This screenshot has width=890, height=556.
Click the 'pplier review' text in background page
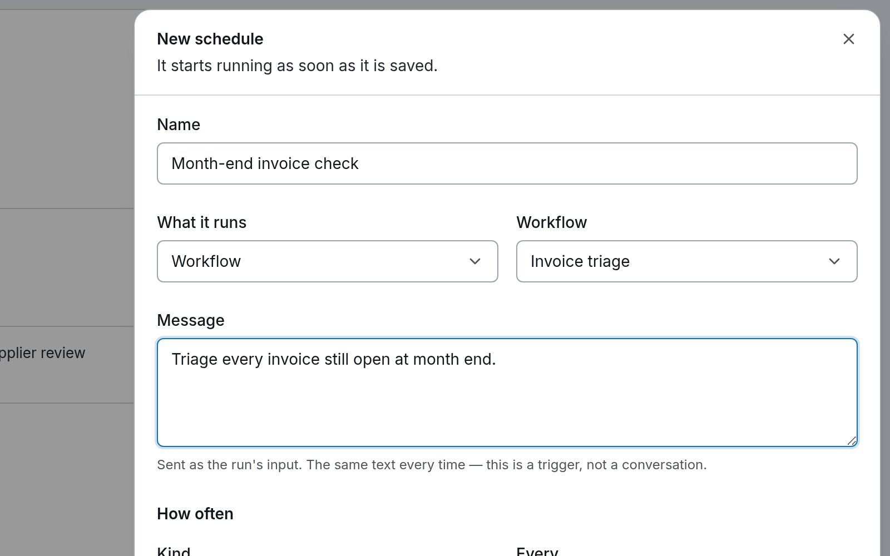tap(42, 353)
